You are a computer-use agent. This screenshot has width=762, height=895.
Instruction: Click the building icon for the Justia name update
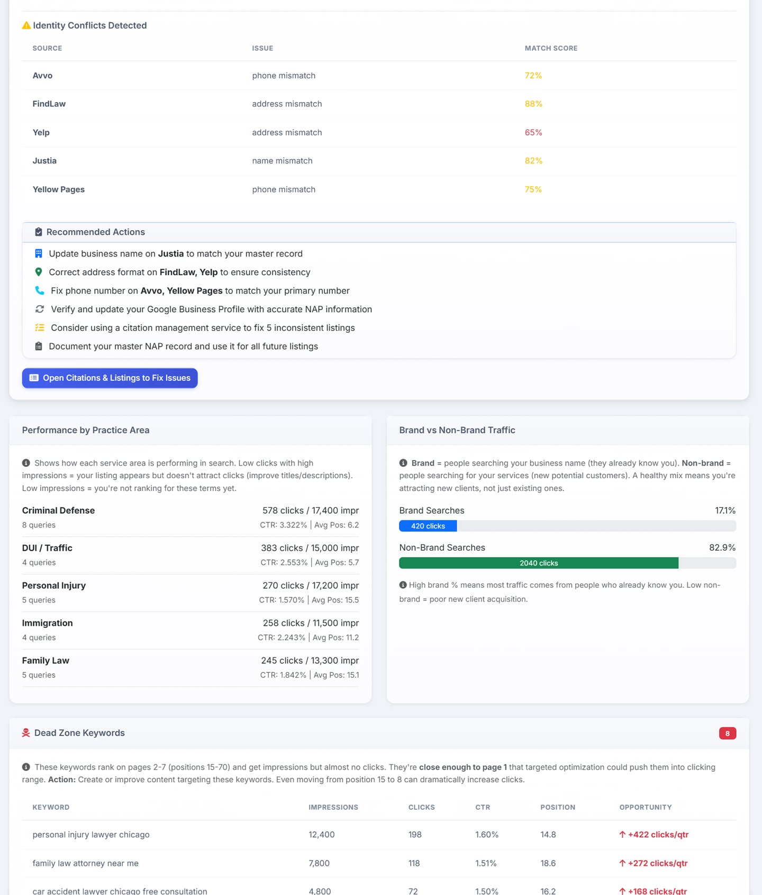click(39, 254)
